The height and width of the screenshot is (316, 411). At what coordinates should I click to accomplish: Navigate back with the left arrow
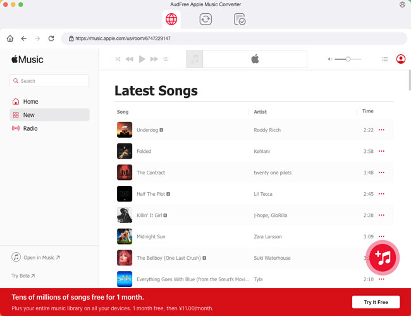tap(24, 39)
